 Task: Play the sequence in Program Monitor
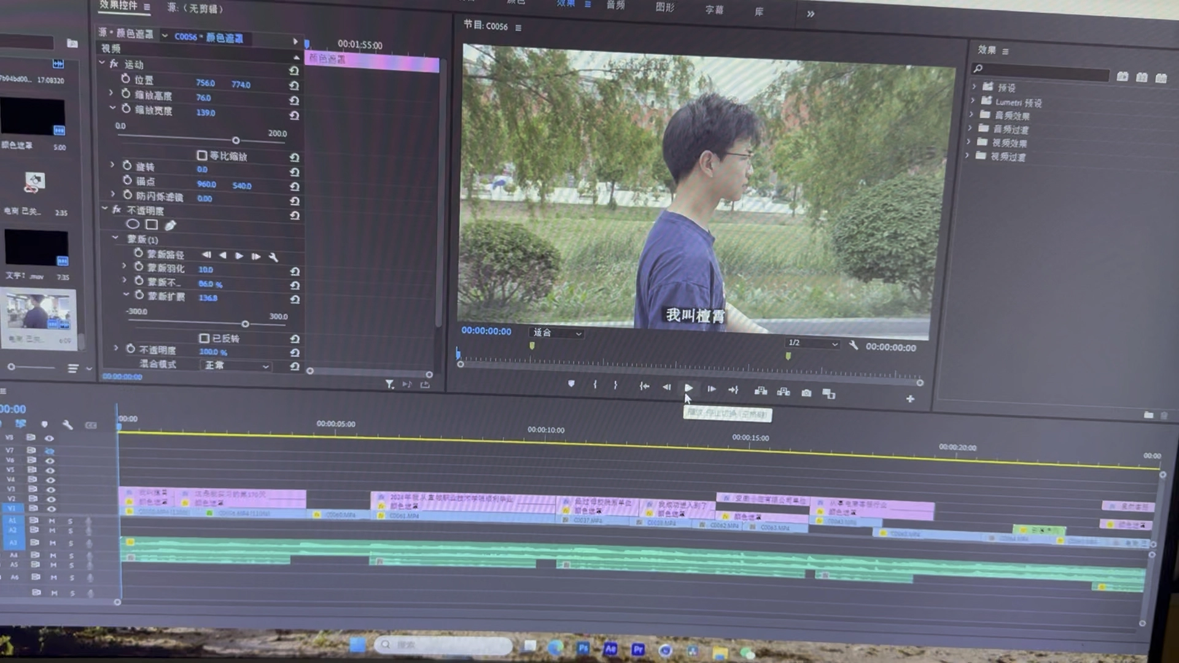coord(688,388)
